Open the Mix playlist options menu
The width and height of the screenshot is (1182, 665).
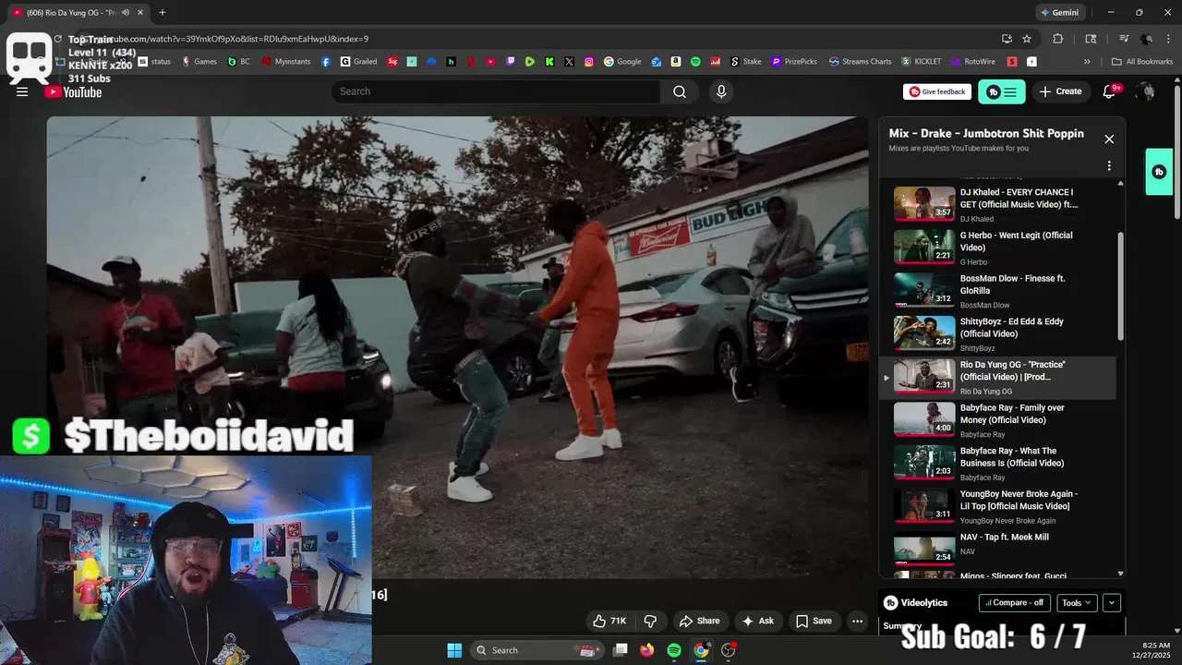[x=1109, y=166]
